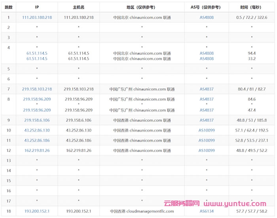The width and height of the screenshot is (277, 218).
Task: Click the AS号（仅供参考） column header
Action: (x=206, y=7)
